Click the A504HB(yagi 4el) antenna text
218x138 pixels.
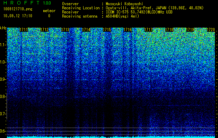point(122,16)
